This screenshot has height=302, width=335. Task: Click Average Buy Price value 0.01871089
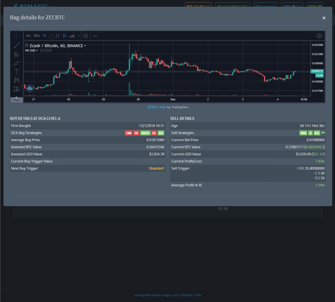(x=155, y=140)
